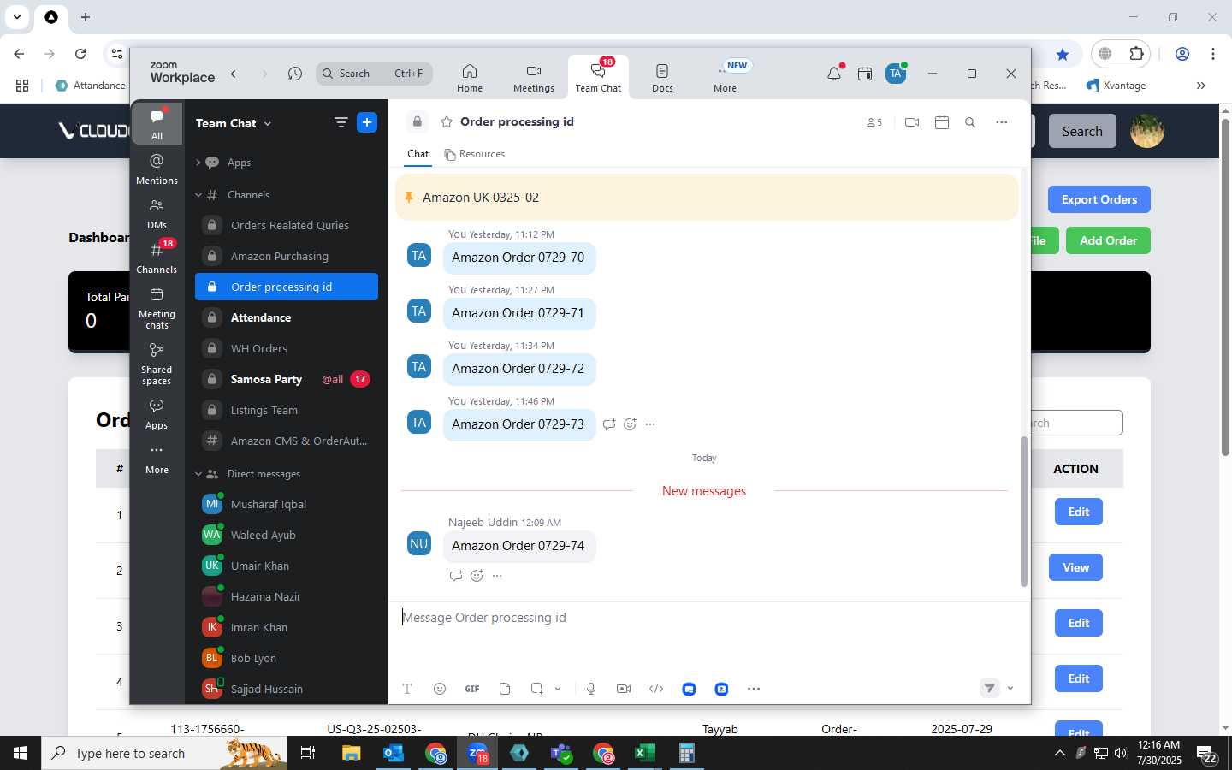Open chat with Musharaf Iqbal
1232x770 pixels.
[x=287, y=504]
